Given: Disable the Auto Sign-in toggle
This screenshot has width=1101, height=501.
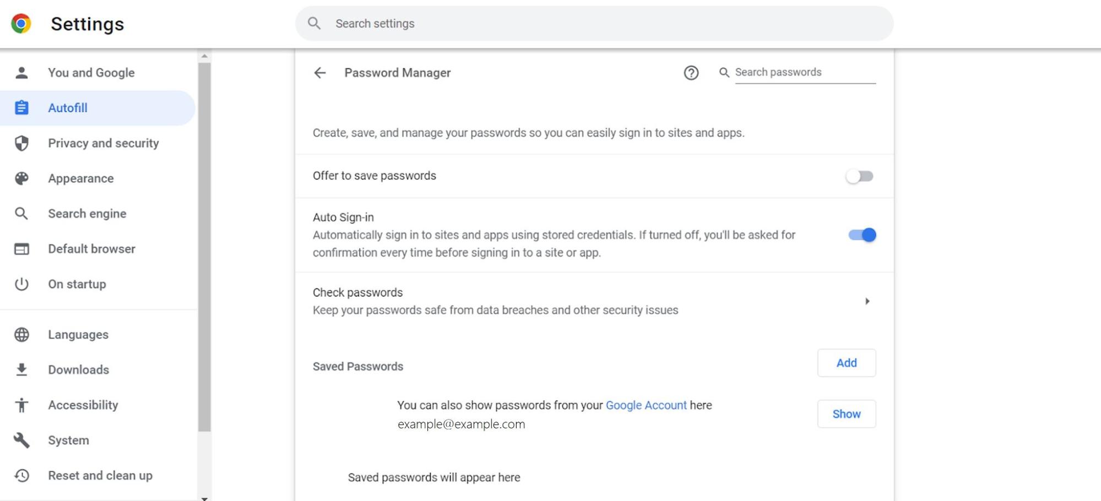Looking at the screenshot, I should tap(861, 235).
